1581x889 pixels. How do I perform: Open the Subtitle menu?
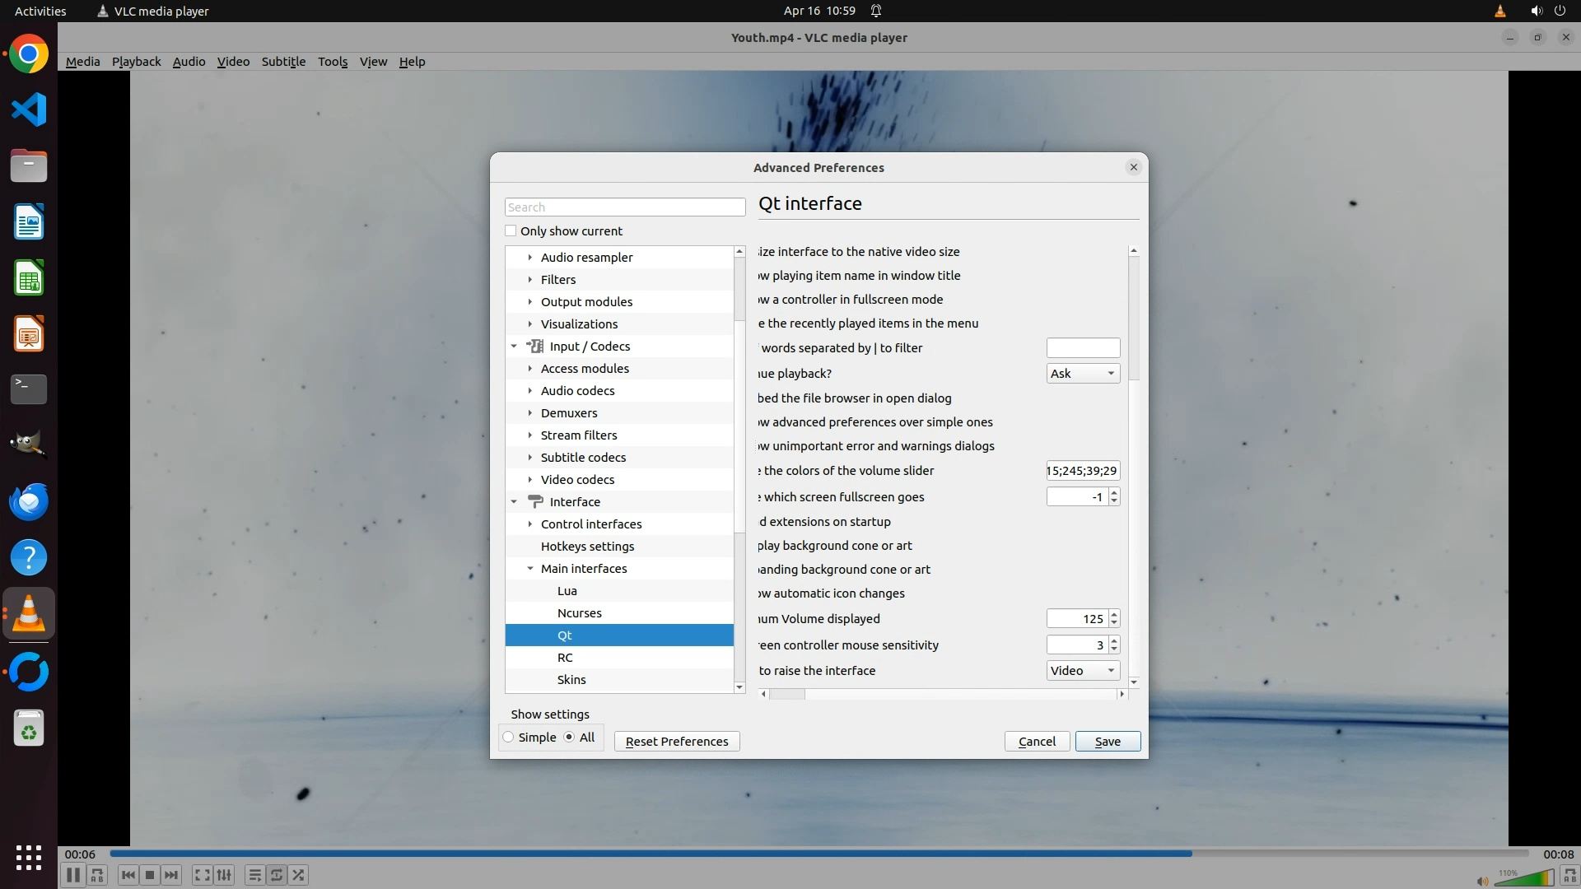click(283, 62)
